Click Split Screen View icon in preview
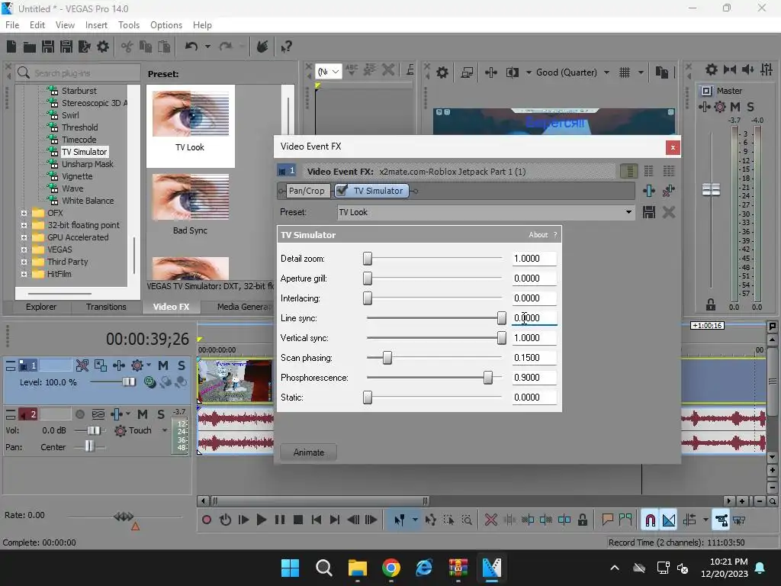This screenshot has height=586, width=781. click(x=512, y=72)
